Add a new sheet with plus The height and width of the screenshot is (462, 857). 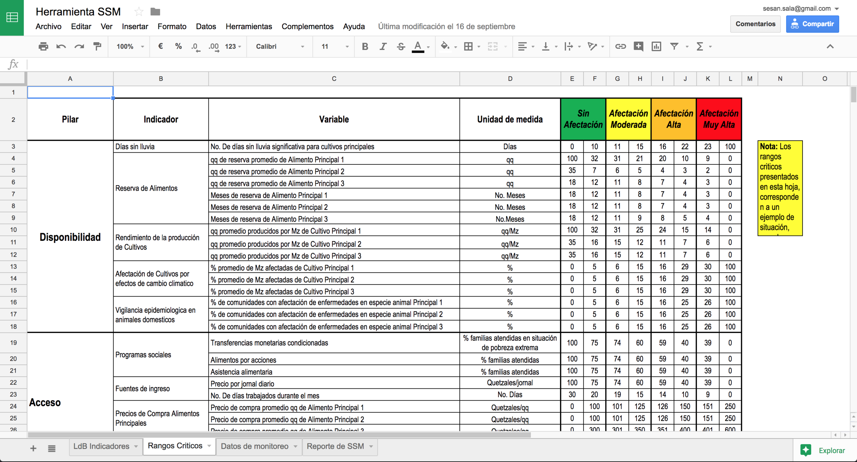pyautogui.click(x=33, y=448)
